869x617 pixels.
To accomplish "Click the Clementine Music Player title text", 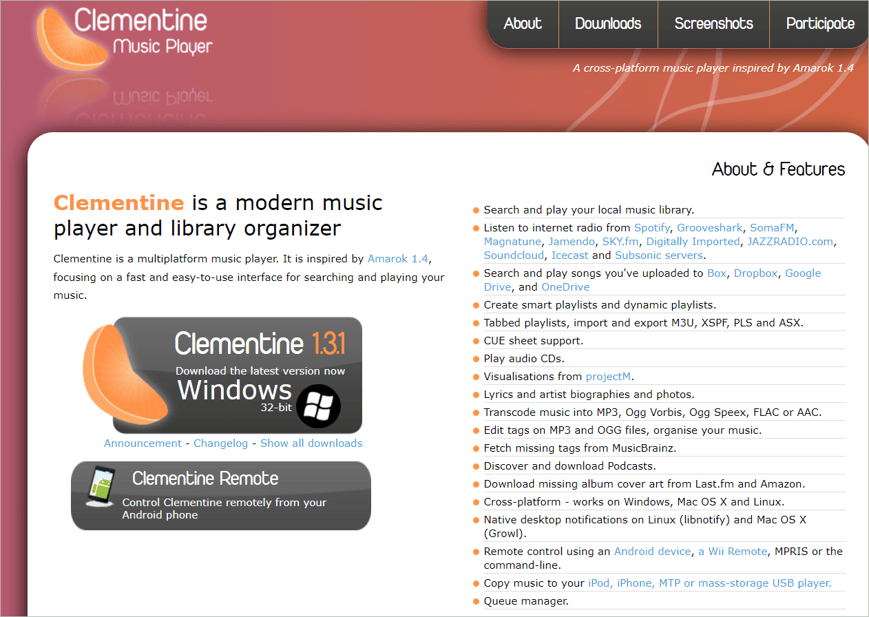I will coord(143,31).
